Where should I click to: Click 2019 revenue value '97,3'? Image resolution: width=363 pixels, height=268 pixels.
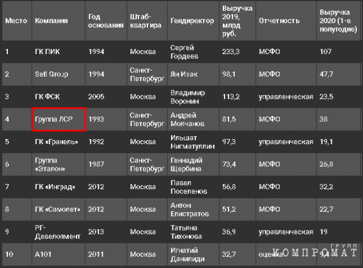point(229,141)
